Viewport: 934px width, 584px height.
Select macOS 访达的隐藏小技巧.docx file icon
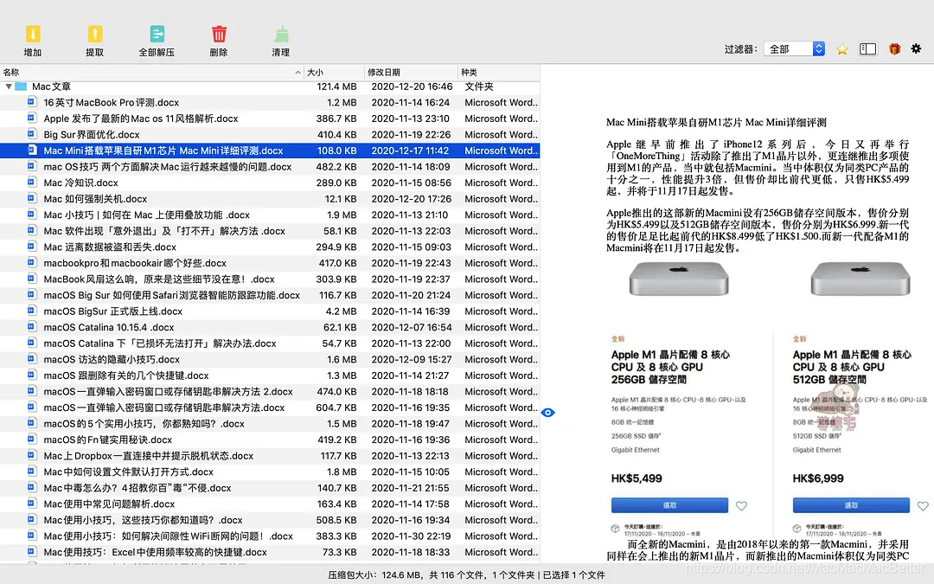[x=32, y=359]
